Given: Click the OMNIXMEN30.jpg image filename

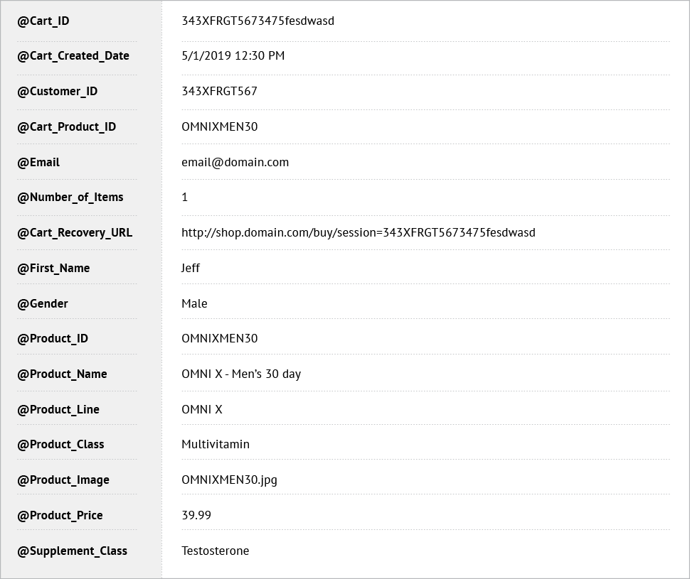Looking at the screenshot, I should point(229,480).
